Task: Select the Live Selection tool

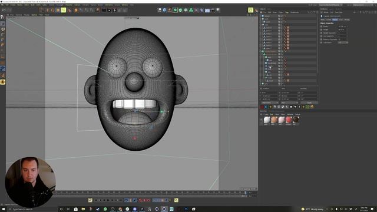Action: coord(41,10)
